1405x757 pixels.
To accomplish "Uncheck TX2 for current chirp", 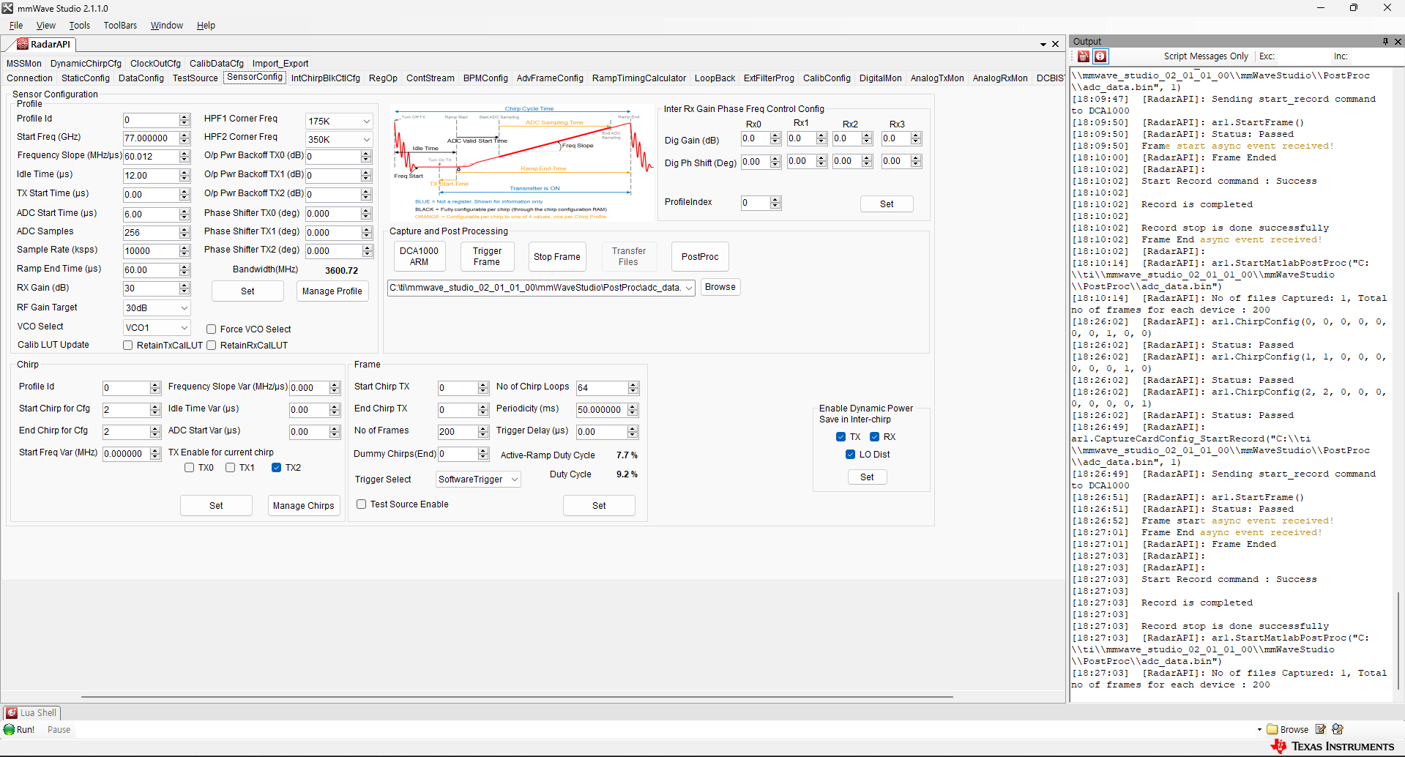I will click(276, 468).
